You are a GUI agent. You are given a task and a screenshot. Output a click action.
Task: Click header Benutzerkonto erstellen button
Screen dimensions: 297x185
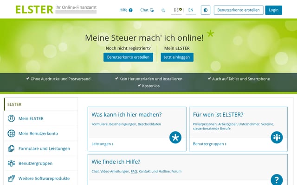coord(239,10)
